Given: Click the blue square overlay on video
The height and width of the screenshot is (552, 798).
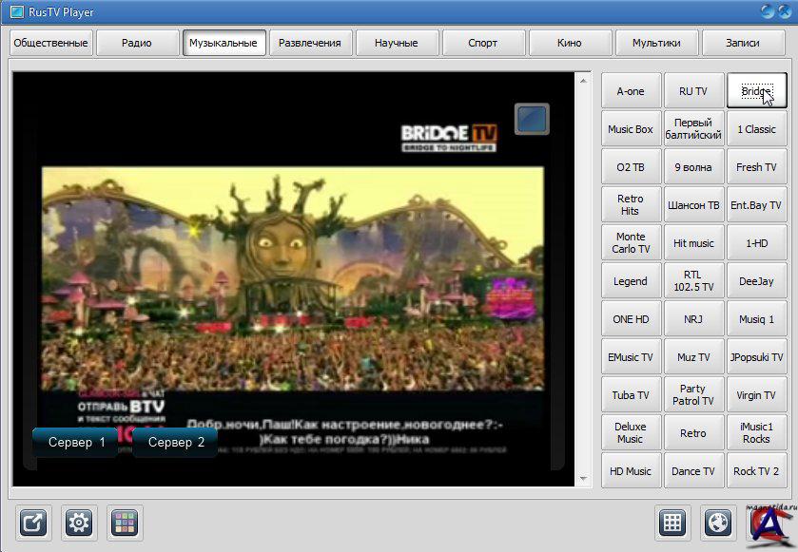Looking at the screenshot, I should pos(532,119).
